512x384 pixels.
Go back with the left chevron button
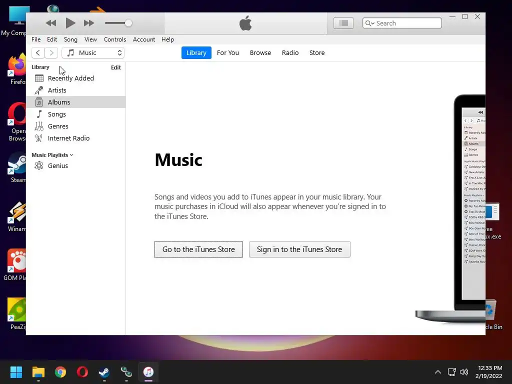click(38, 53)
